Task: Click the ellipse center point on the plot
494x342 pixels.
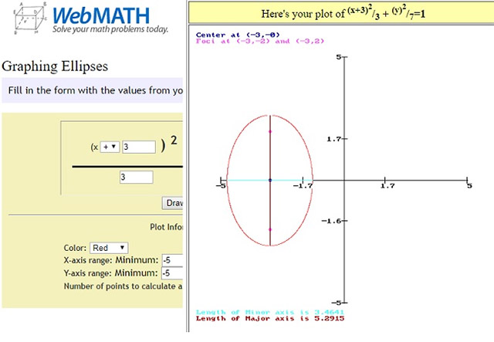Action: [270, 181]
